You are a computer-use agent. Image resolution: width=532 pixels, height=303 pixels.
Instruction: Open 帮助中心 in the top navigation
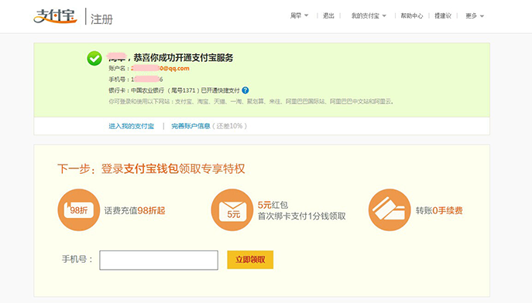(411, 15)
